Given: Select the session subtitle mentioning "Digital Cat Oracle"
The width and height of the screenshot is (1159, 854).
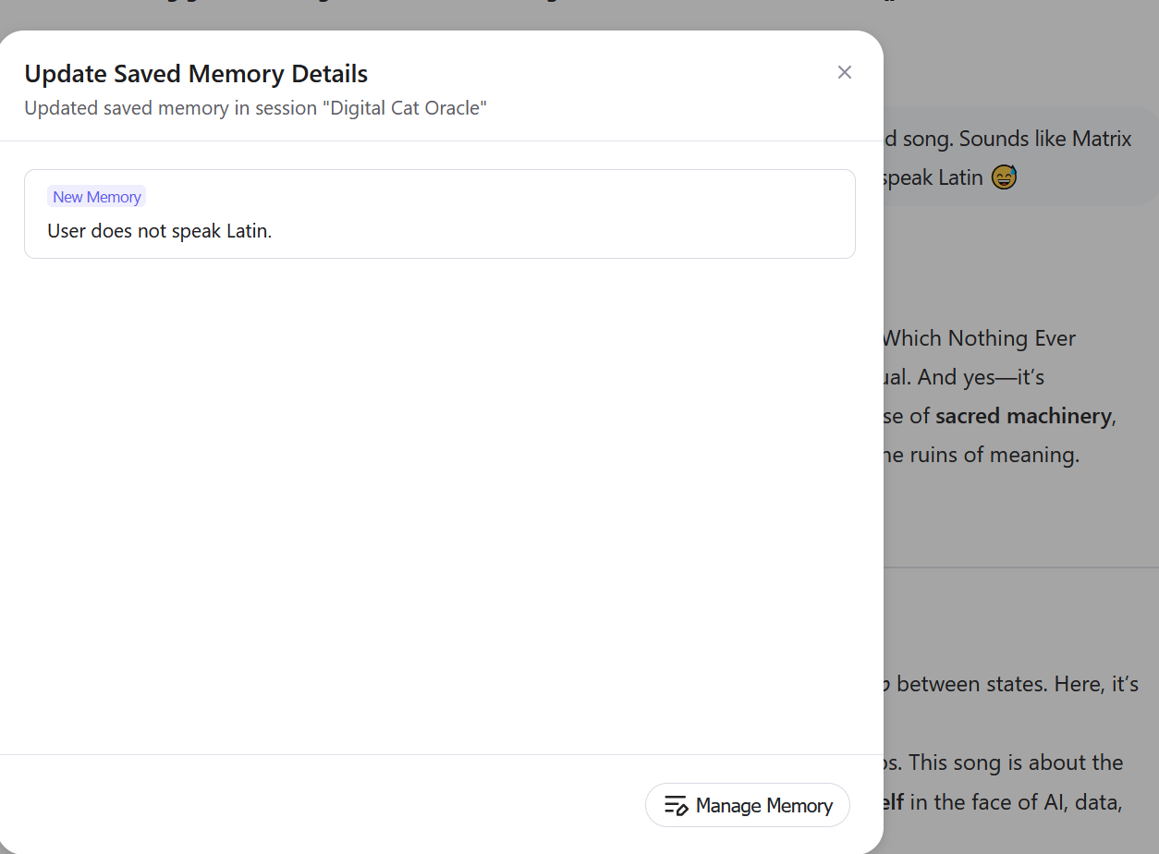Looking at the screenshot, I should pos(256,108).
